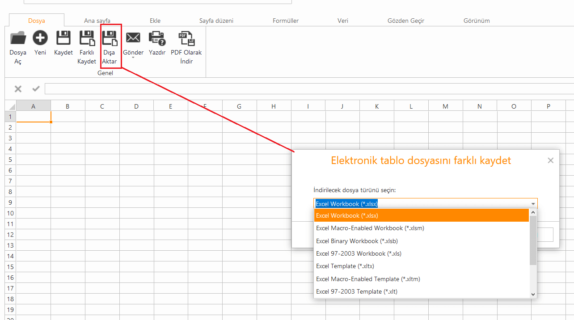Select row 18 header
Viewport: 574px width, 320px height.
tap(10, 299)
